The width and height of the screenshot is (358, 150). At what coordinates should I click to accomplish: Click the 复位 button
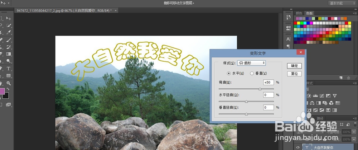tap(294, 74)
